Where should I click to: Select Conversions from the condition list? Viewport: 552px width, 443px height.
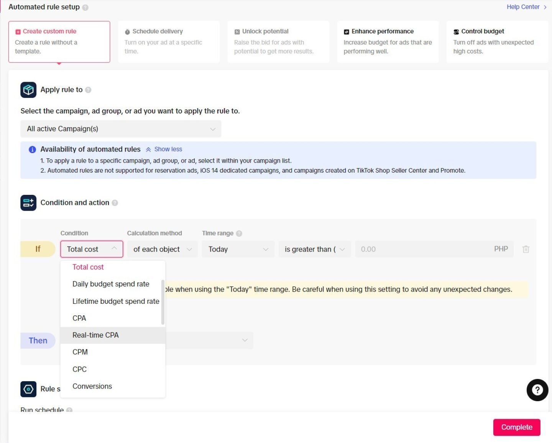point(92,386)
